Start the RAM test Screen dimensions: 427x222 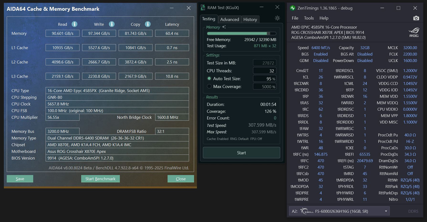pos(242,153)
